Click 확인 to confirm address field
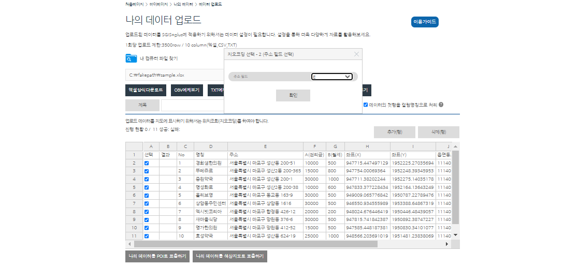 (293, 95)
